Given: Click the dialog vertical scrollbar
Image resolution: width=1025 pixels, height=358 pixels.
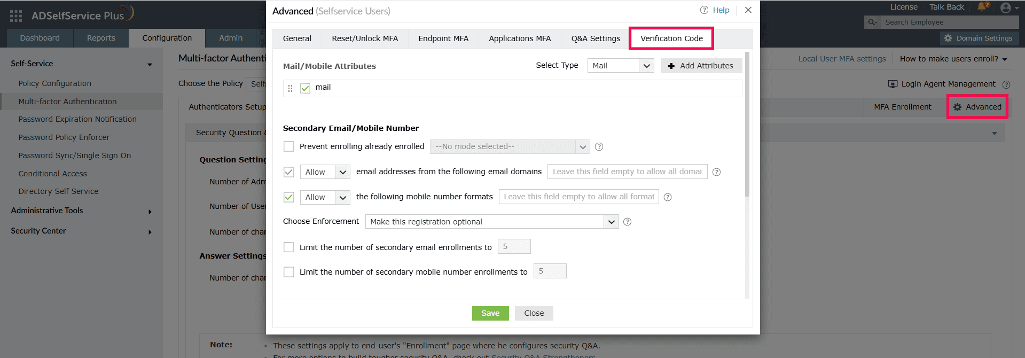Looking at the screenshot, I should click(747, 124).
